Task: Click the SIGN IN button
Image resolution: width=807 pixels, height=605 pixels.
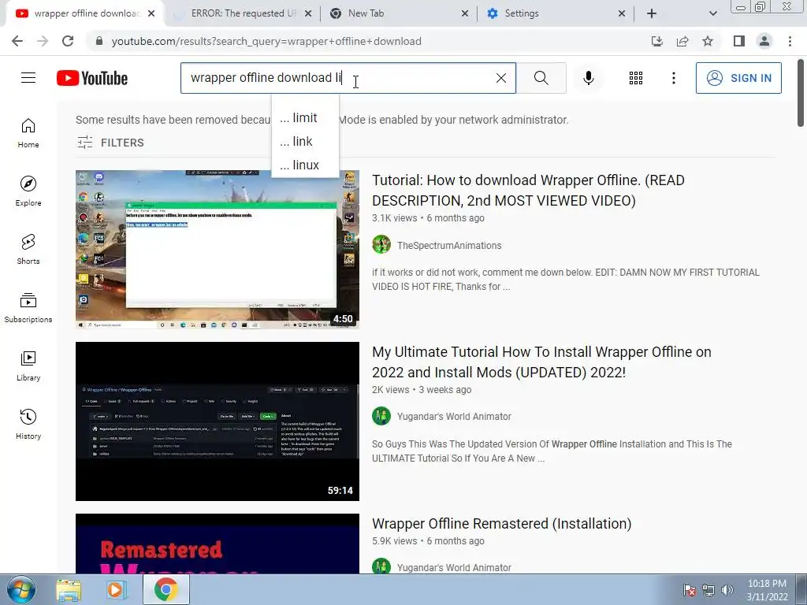Action: [738, 78]
